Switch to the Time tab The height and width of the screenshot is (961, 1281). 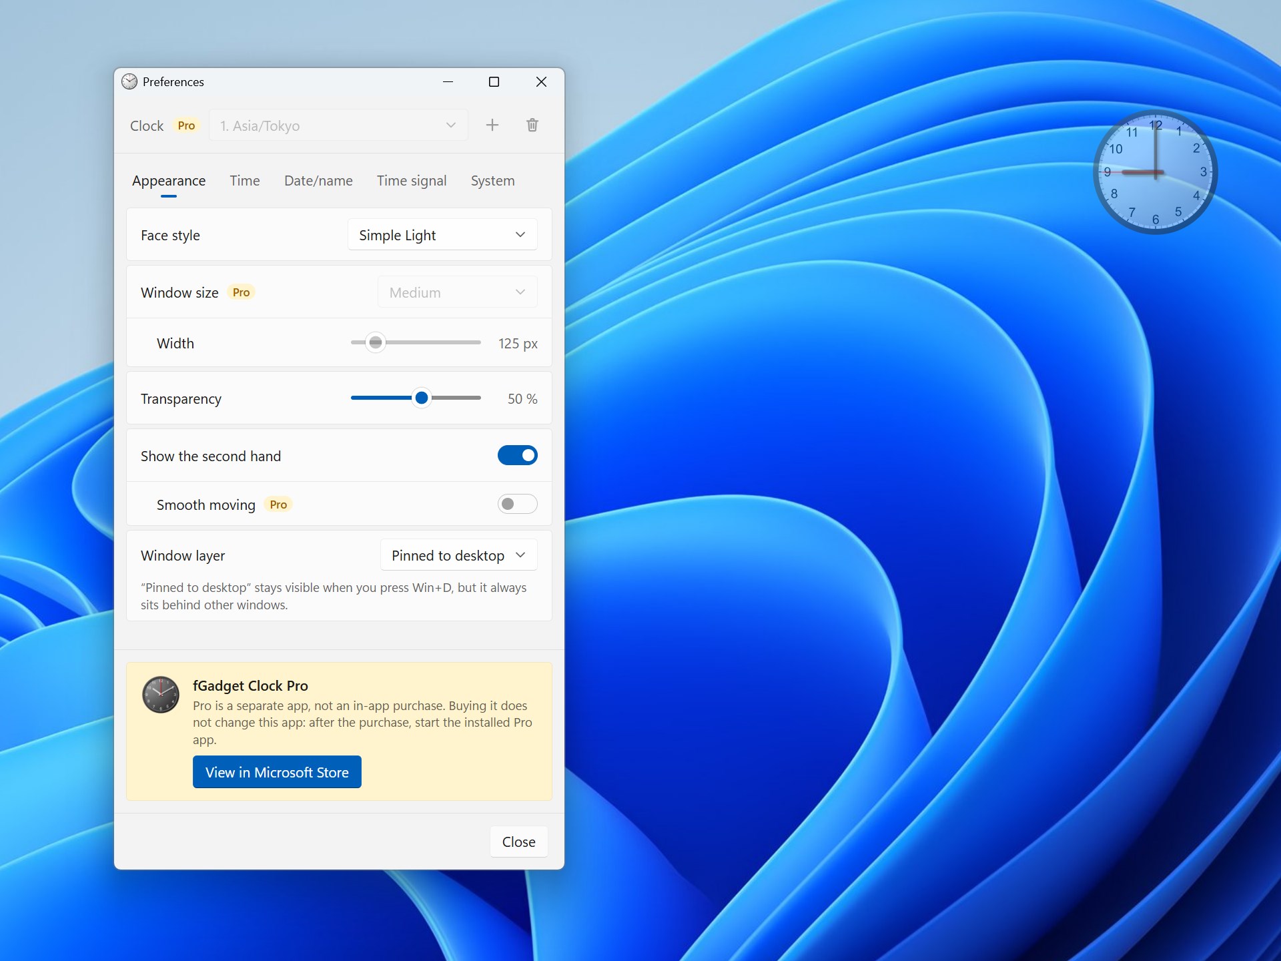point(245,181)
